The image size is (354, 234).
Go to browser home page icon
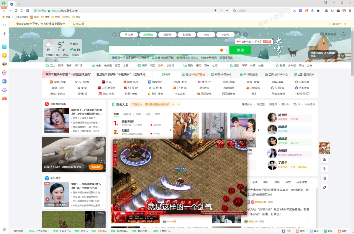(22, 11)
